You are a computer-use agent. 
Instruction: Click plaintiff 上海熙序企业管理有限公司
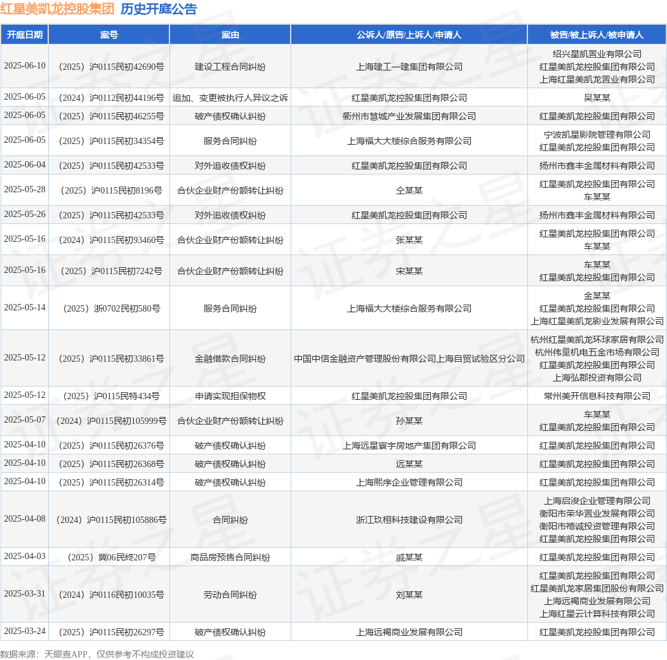tap(409, 482)
